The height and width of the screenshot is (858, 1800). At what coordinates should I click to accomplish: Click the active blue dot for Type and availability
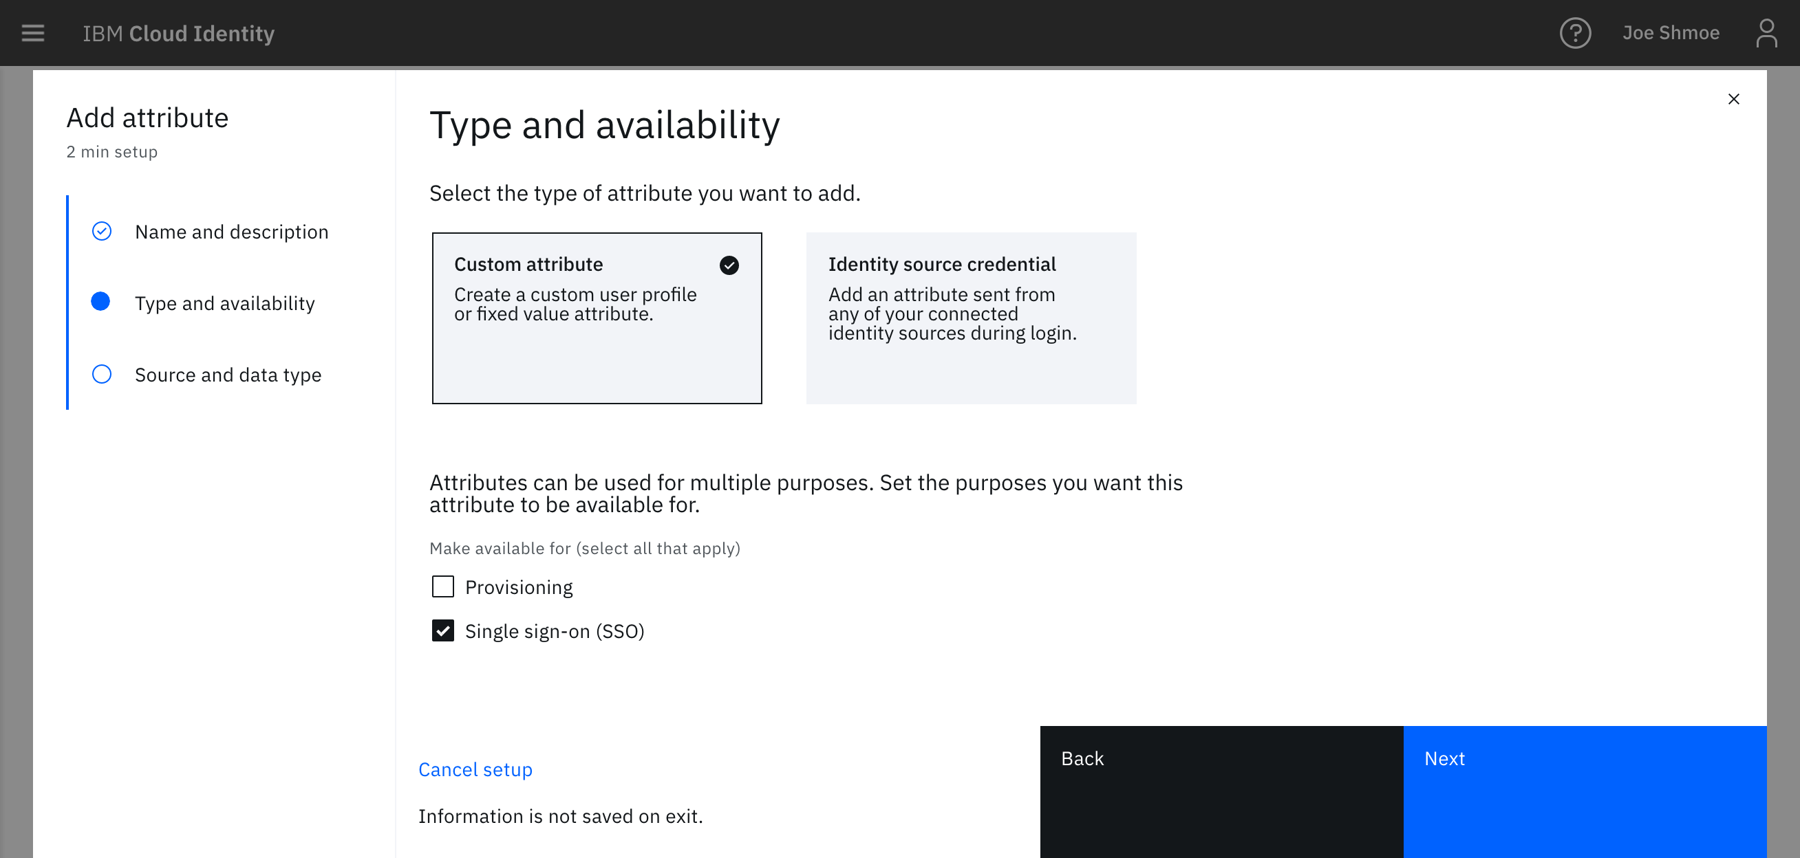tap(101, 302)
